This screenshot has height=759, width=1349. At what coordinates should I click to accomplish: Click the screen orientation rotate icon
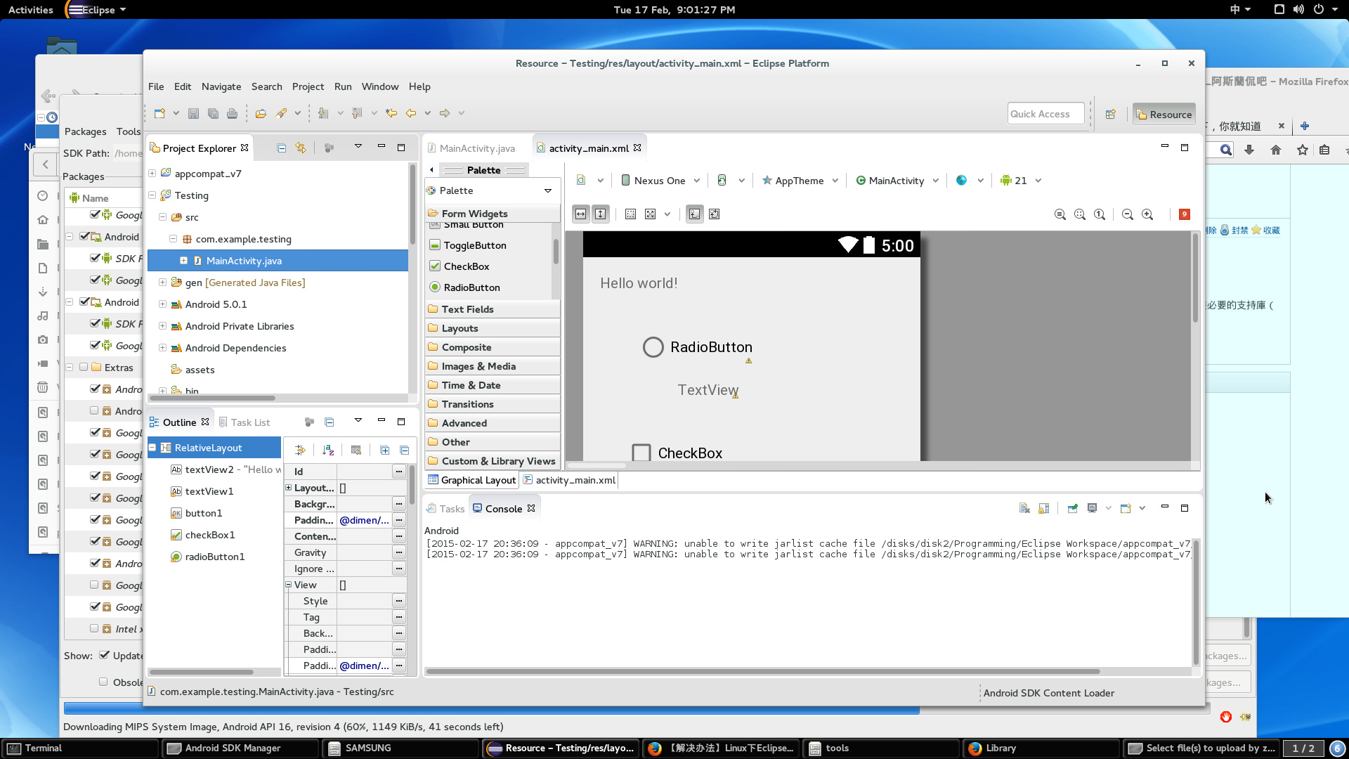pyautogui.click(x=722, y=181)
